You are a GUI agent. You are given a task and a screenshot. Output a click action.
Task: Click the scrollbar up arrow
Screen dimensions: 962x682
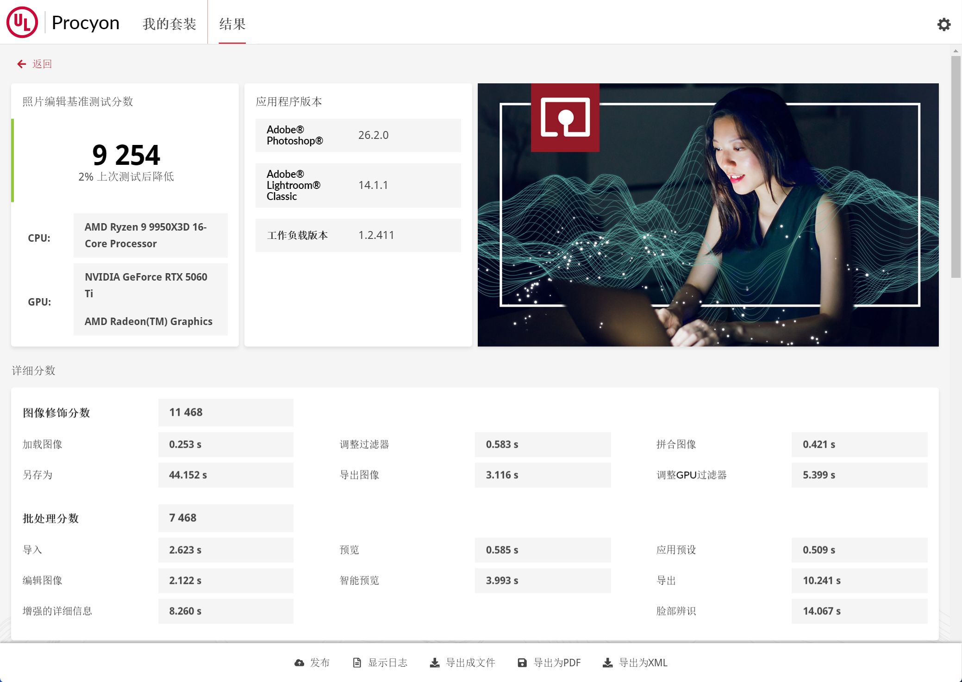tap(956, 51)
